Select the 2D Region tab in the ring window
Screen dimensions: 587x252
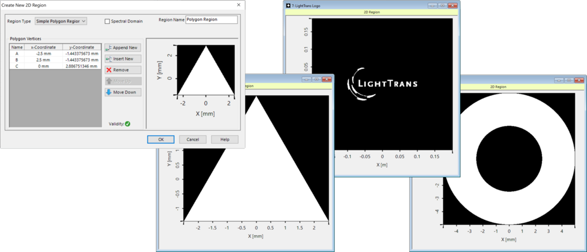(498, 87)
